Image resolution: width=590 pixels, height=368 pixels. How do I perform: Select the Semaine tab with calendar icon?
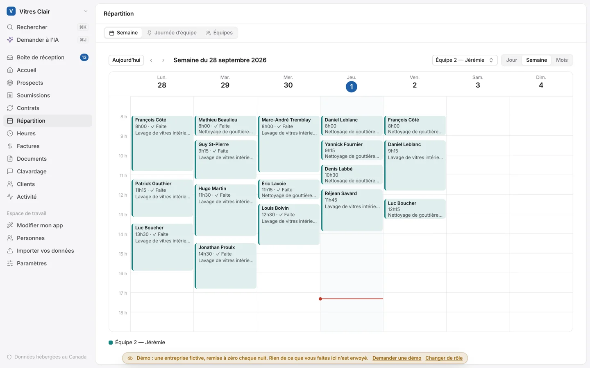point(123,33)
